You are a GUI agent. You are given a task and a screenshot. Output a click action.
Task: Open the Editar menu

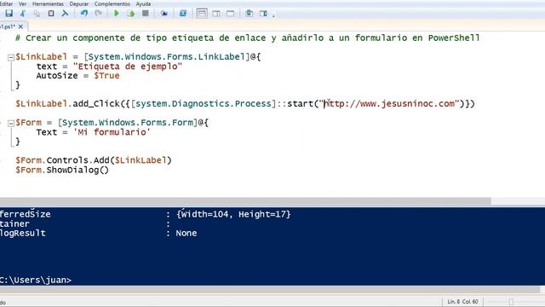point(6,3)
